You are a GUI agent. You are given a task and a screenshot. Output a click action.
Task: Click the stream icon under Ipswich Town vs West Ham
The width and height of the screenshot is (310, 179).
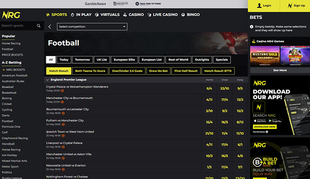click(x=63, y=136)
